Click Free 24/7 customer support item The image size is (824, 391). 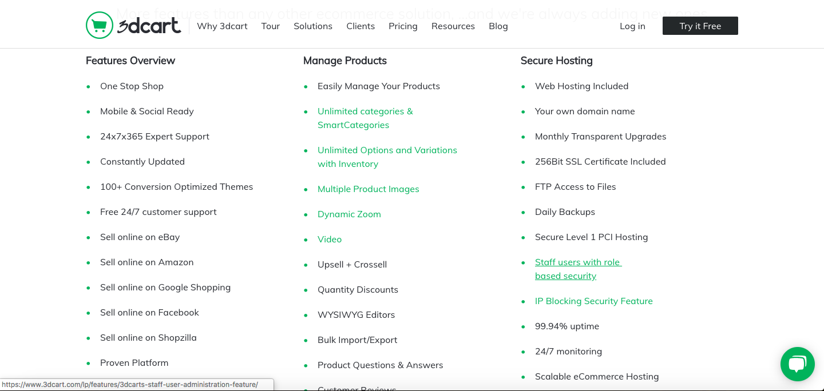click(159, 212)
